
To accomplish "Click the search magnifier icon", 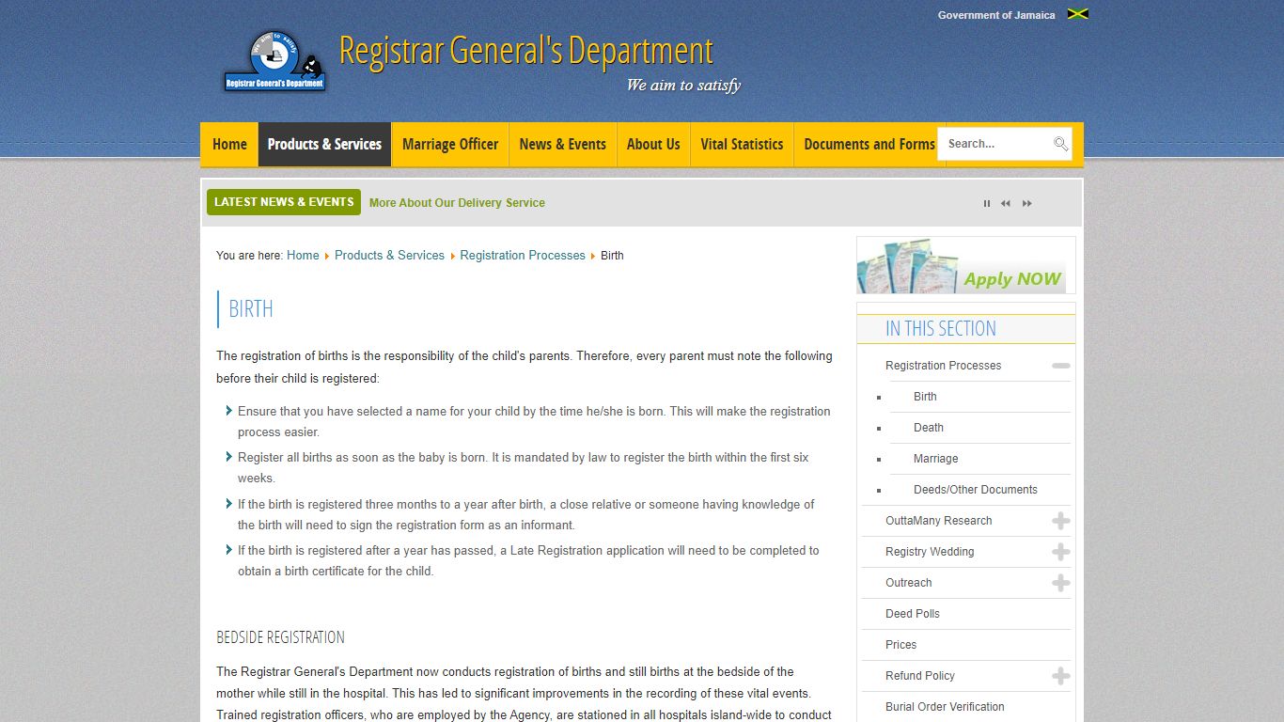I will (x=1060, y=144).
